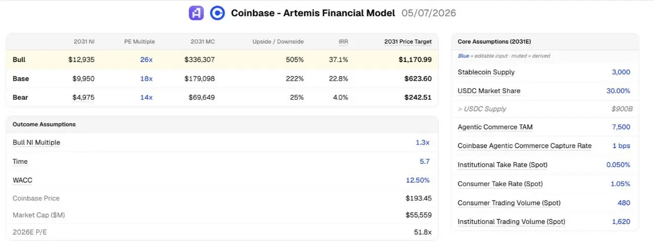Image resolution: width=654 pixels, height=249 pixels.
Task: Click the Outcome Assumptions section header
Action: click(x=44, y=124)
